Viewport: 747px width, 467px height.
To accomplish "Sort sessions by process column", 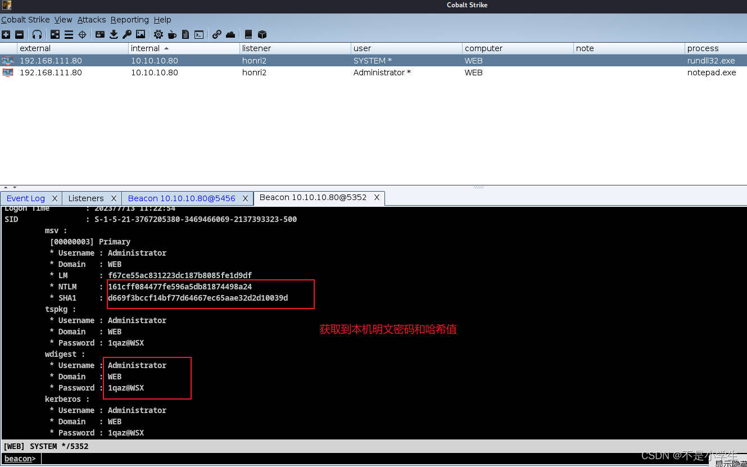I will tap(716, 48).
